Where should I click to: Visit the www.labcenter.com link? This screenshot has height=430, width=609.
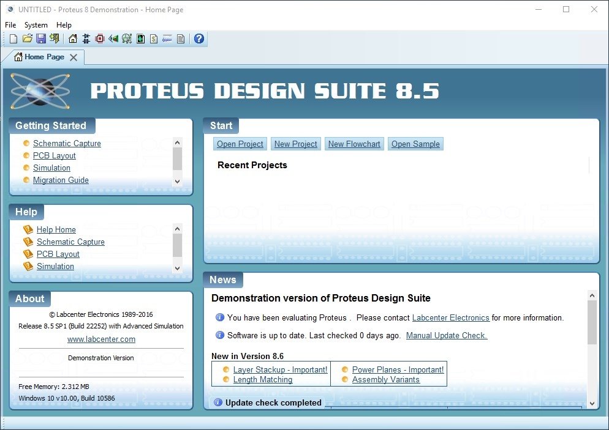[x=101, y=339]
